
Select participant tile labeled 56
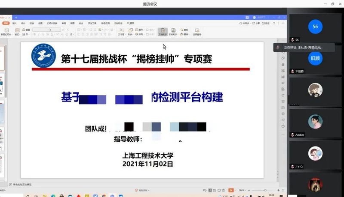click(315, 27)
